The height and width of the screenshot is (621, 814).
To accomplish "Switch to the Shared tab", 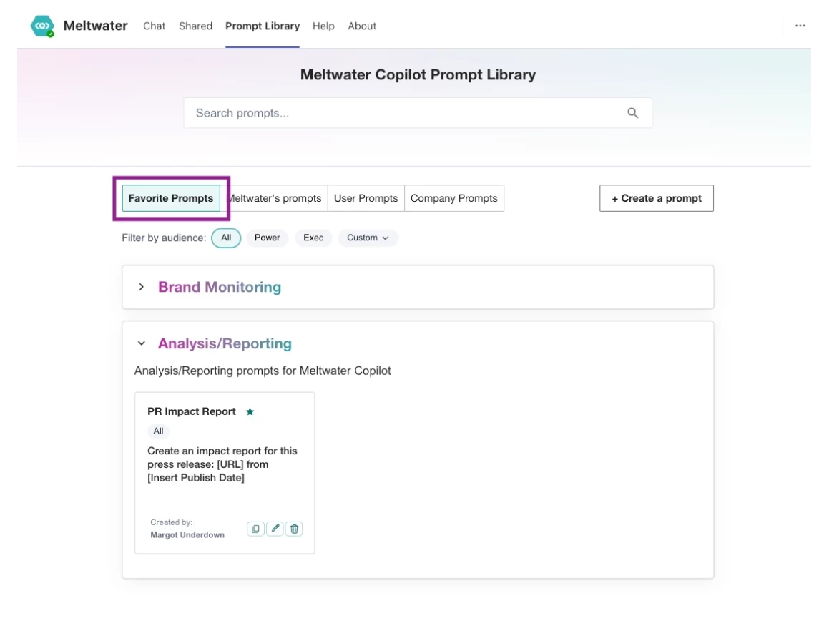I will point(196,26).
